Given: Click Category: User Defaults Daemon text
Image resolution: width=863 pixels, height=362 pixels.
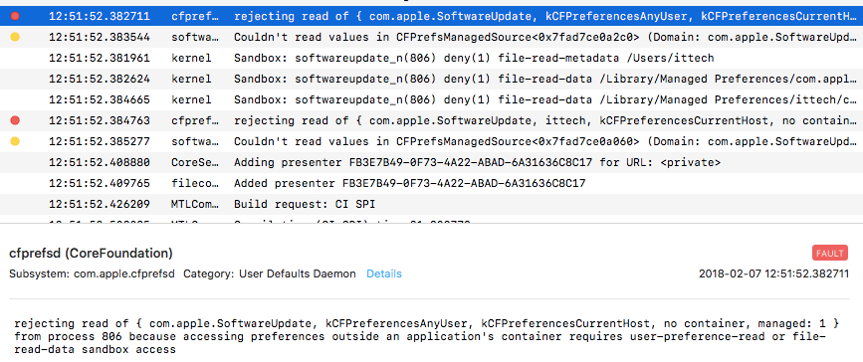Looking at the screenshot, I should point(270,273).
